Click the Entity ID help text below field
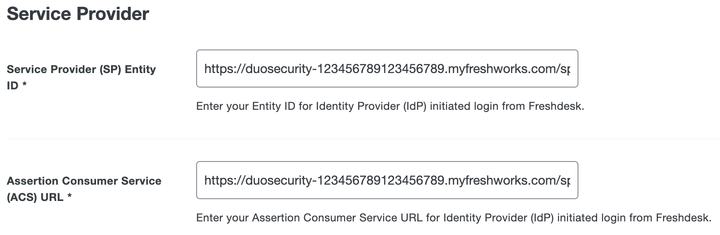The height and width of the screenshot is (235, 720). 390,107
